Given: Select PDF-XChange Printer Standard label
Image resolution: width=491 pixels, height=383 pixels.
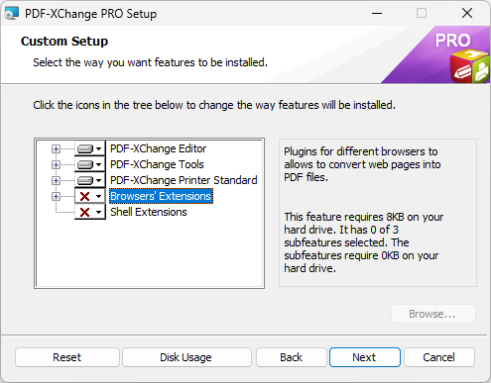Looking at the screenshot, I should 184,180.
